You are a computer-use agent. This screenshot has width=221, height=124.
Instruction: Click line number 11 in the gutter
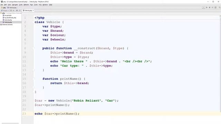24,61
